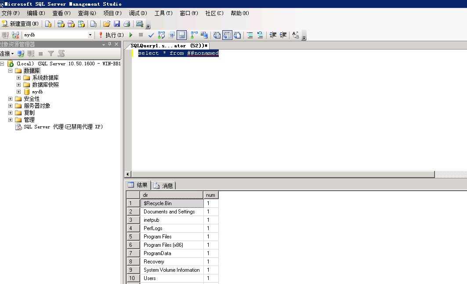Viewport: 467px width, 284px height.
Task: Expand the 安全性 folder
Action: 11,99
